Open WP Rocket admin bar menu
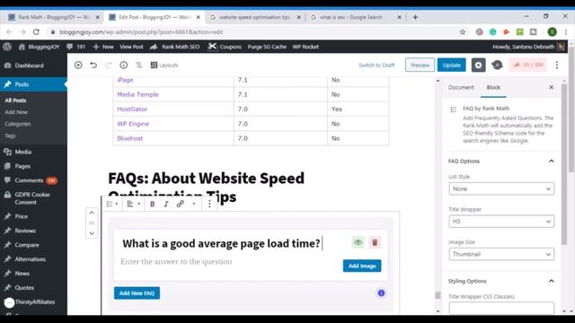This screenshot has height=323, width=575. click(x=305, y=47)
